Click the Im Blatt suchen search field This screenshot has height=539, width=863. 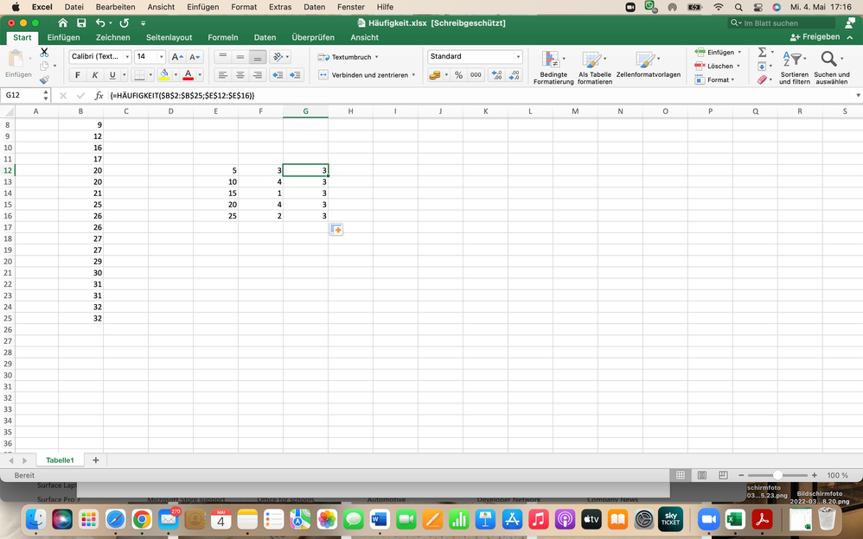pos(782,23)
